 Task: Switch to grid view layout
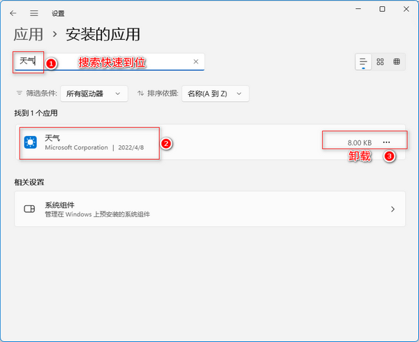[x=380, y=61]
